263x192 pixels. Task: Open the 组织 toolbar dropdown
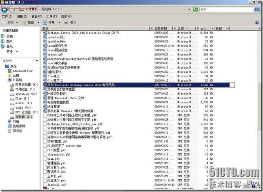[10, 22]
